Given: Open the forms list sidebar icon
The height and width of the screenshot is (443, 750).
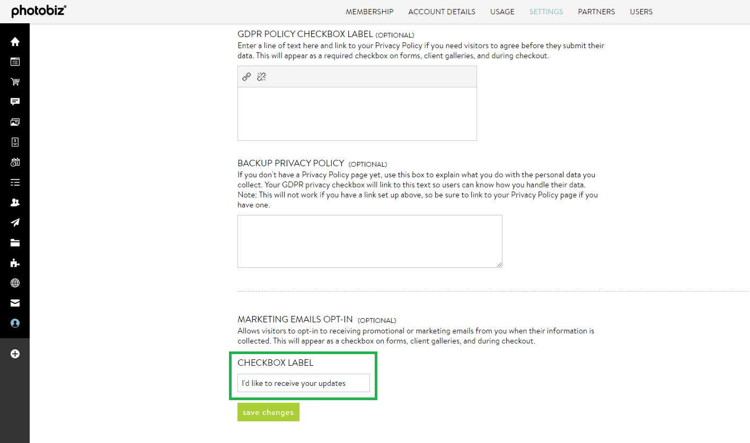Looking at the screenshot, I should tap(14, 182).
